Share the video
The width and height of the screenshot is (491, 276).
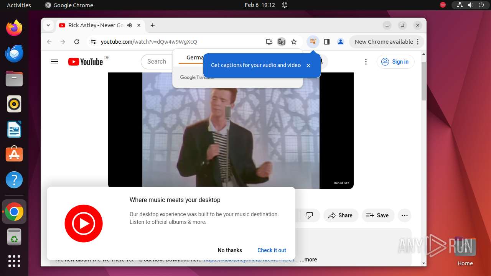pyautogui.click(x=341, y=215)
